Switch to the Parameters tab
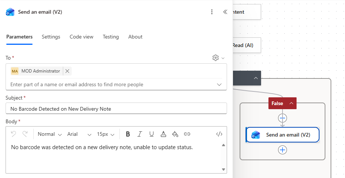This screenshot has width=345, height=178. (x=19, y=37)
